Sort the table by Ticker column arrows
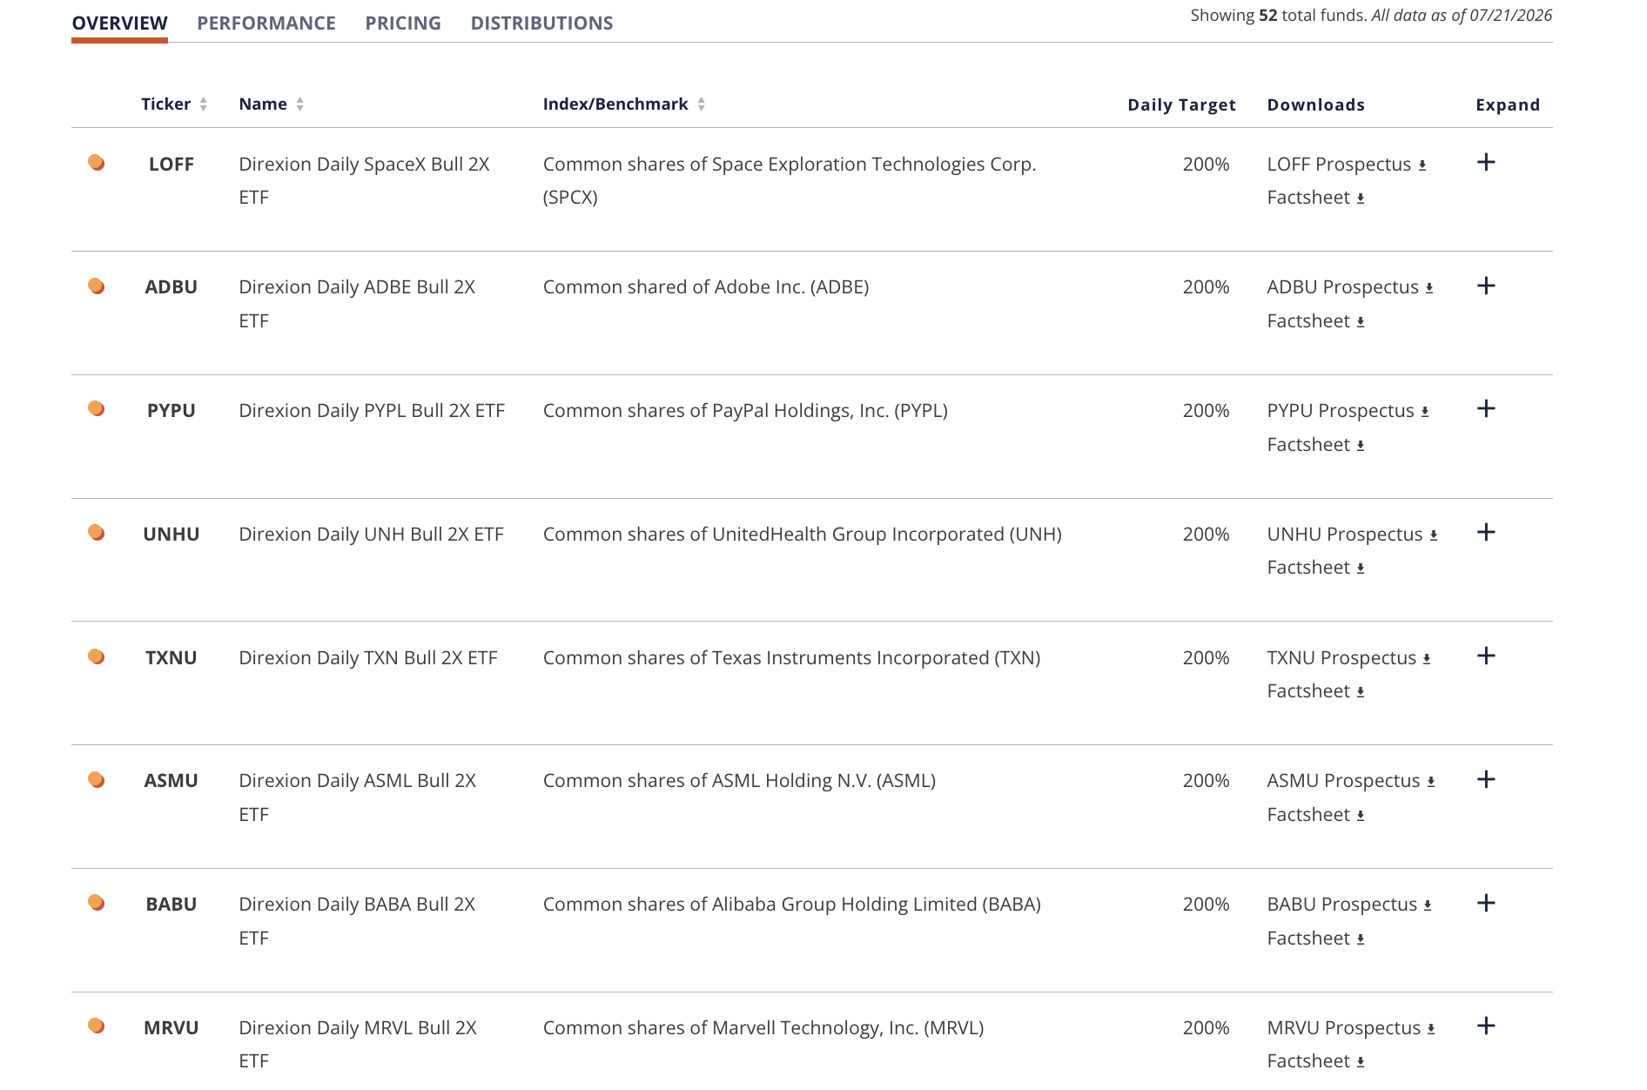1647x1090 pixels. click(x=204, y=104)
